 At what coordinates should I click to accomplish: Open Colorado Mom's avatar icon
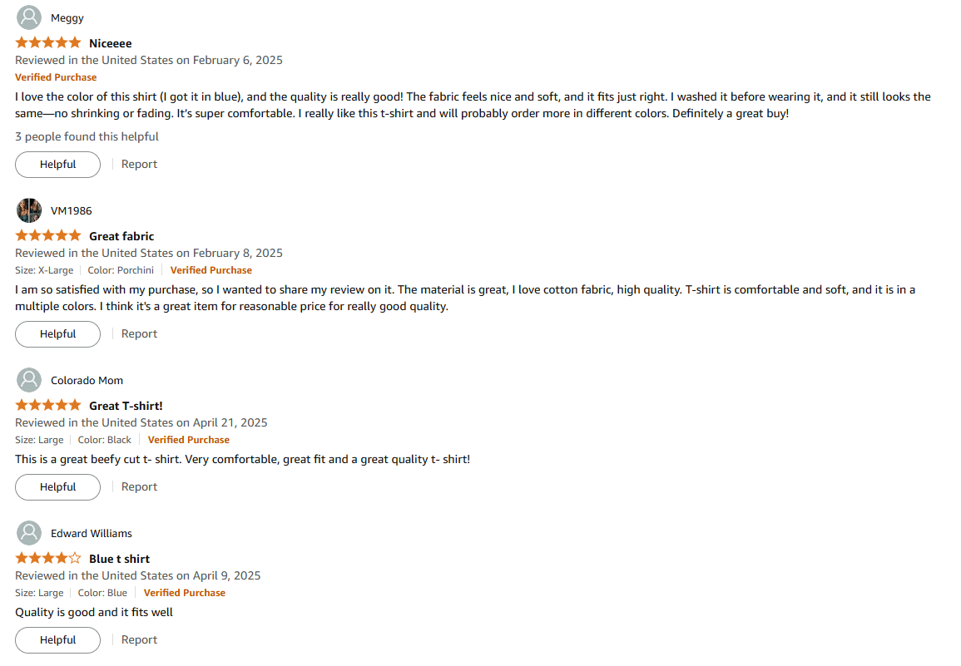tap(29, 381)
